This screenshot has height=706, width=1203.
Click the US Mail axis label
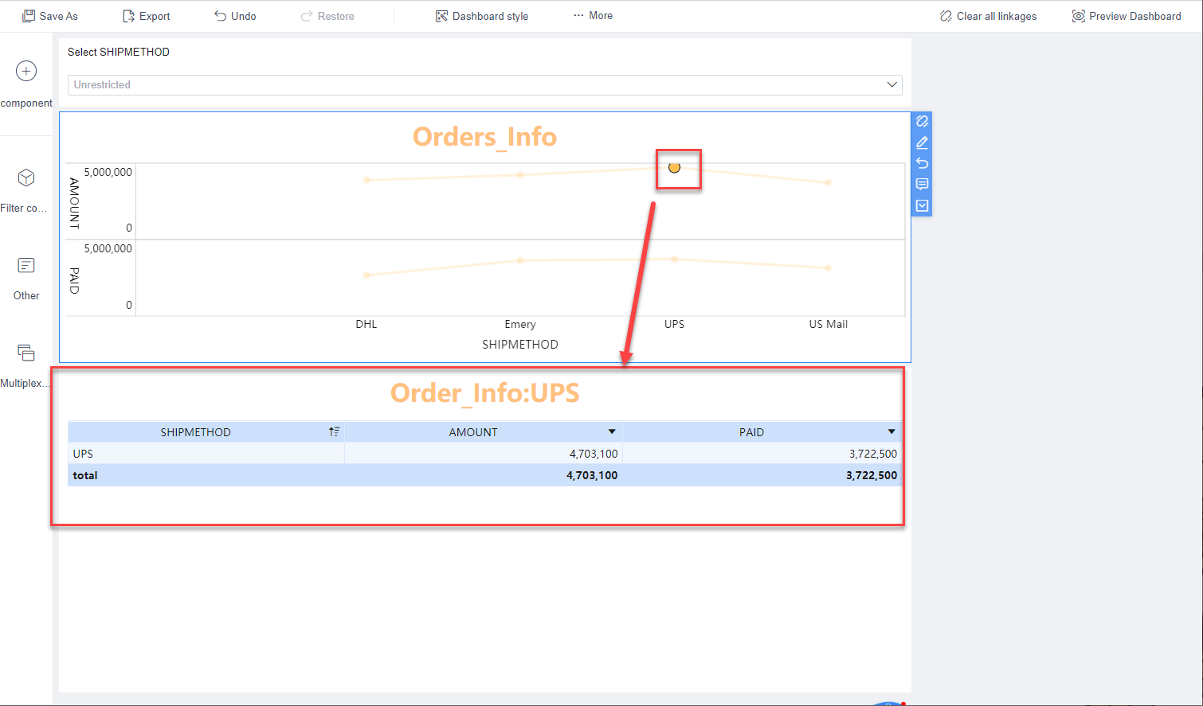tap(829, 324)
